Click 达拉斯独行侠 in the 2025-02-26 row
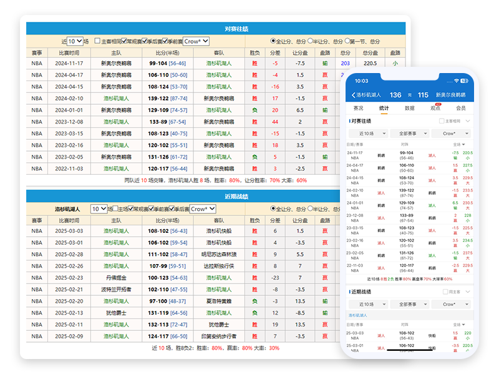Screen dimensions: 499x384 pos(219,266)
